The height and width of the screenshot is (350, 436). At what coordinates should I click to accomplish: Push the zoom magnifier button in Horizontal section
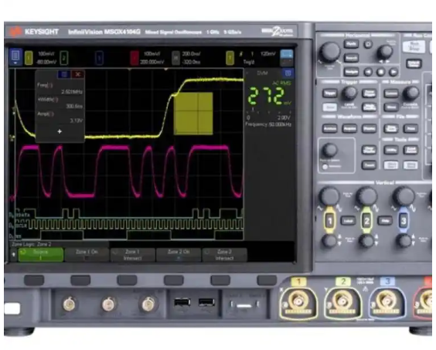click(x=368, y=44)
